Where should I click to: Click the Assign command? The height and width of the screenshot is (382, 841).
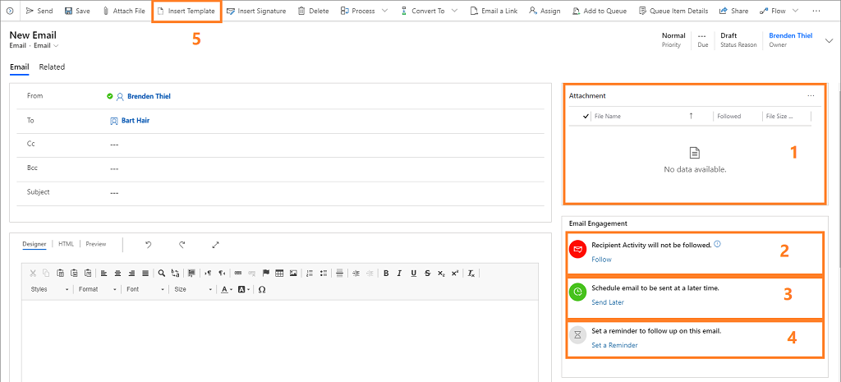(x=545, y=11)
